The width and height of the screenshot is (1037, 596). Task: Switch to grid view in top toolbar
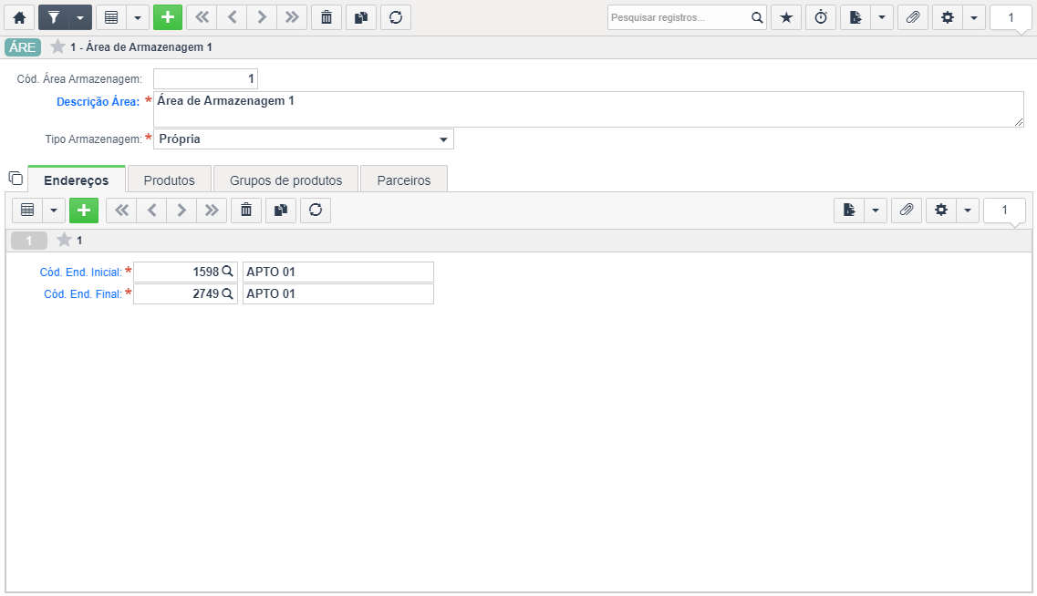point(111,17)
